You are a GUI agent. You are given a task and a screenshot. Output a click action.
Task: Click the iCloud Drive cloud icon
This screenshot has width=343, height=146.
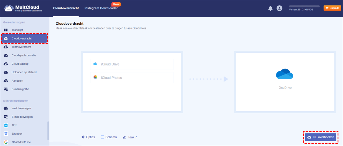pos(95,64)
